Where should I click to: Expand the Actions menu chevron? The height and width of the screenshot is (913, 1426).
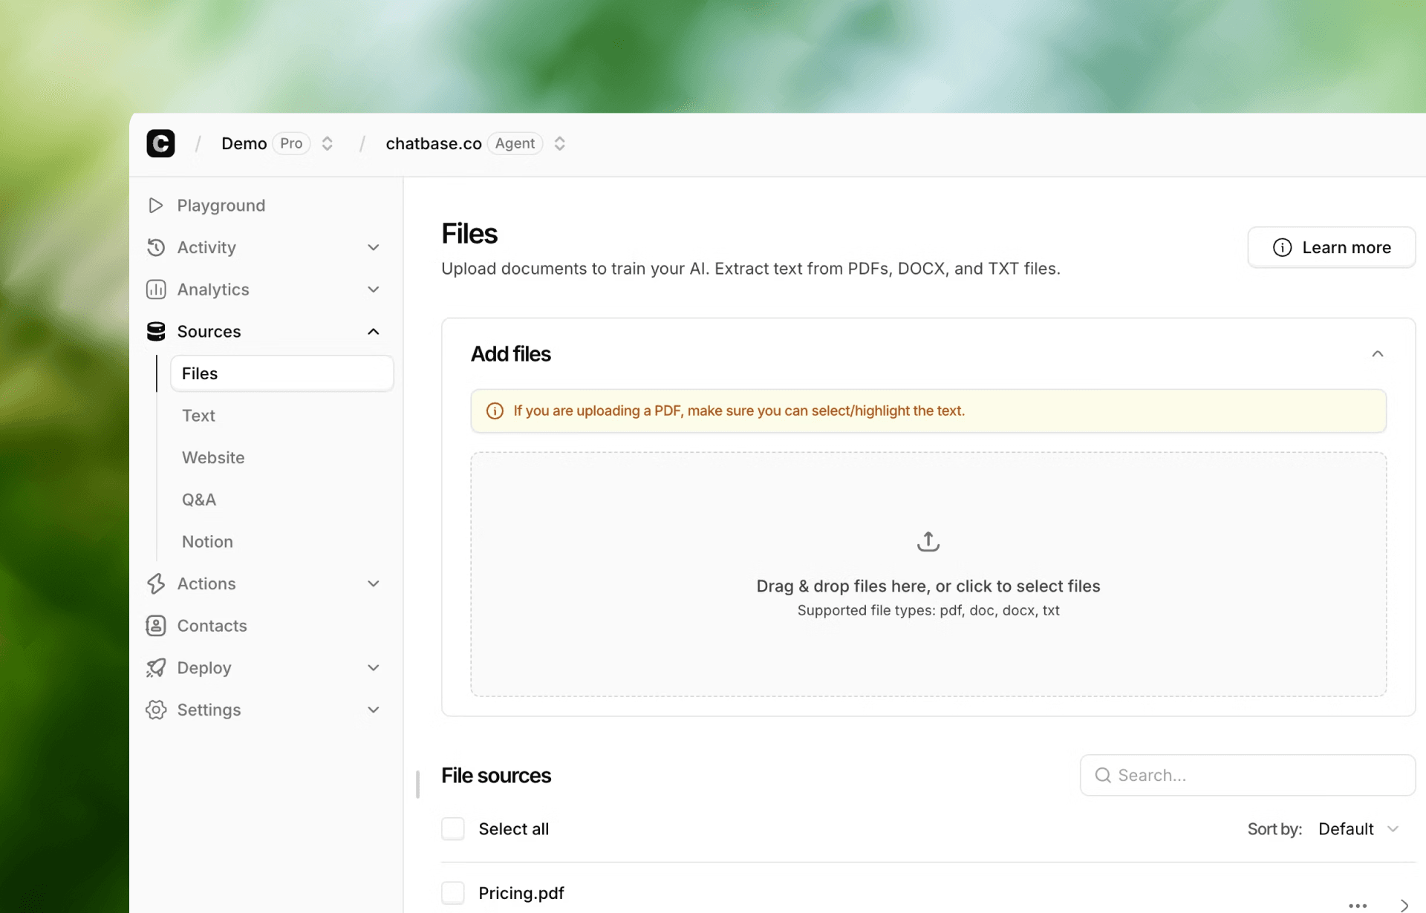click(374, 584)
